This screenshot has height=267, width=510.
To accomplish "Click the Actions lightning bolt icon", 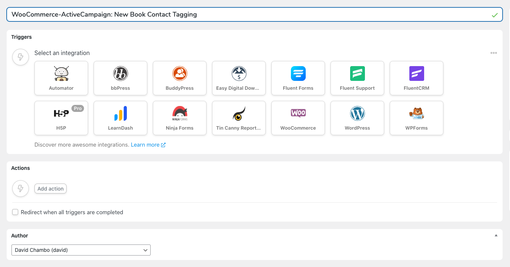I will pyautogui.click(x=21, y=188).
